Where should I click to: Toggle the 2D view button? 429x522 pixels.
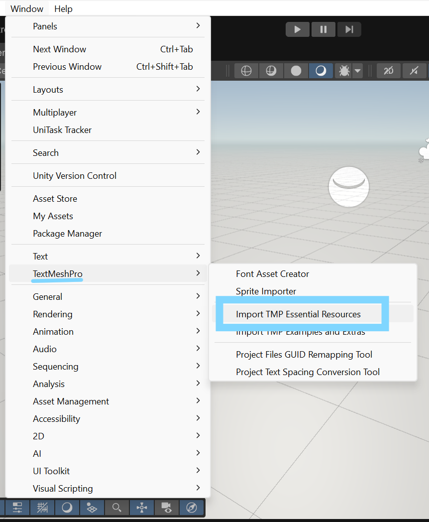[x=388, y=71]
